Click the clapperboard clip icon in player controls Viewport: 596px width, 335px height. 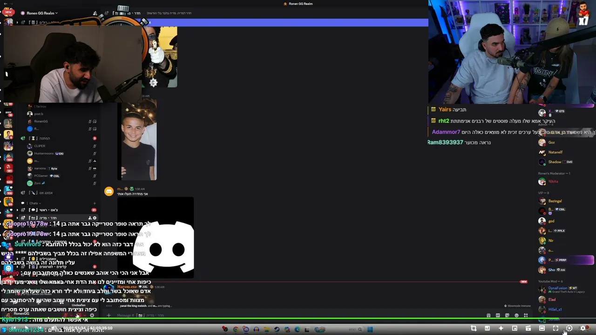[528, 328]
